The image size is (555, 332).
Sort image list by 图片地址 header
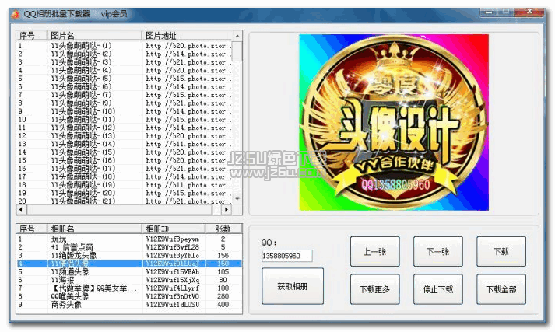(x=188, y=35)
